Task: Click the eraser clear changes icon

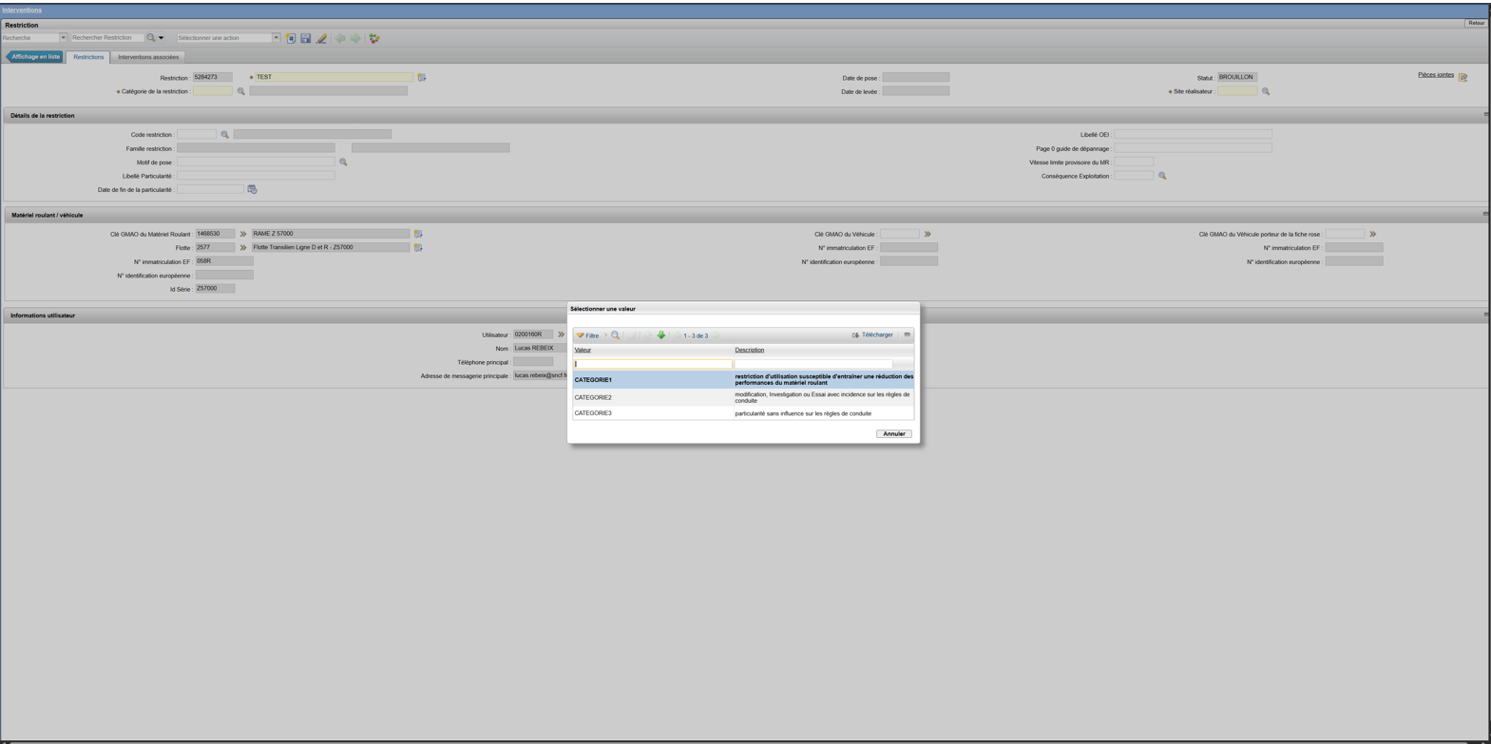Action: point(321,38)
